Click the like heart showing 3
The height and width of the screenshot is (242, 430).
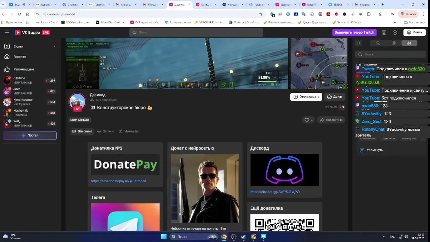coord(309,120)
